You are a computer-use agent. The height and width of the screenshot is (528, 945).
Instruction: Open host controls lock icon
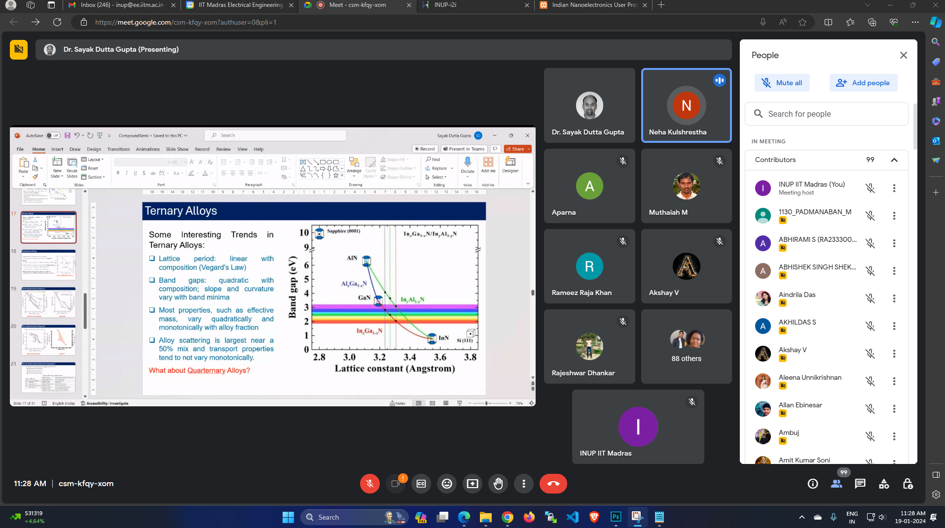pyautogui.click(x=908, y=484)
